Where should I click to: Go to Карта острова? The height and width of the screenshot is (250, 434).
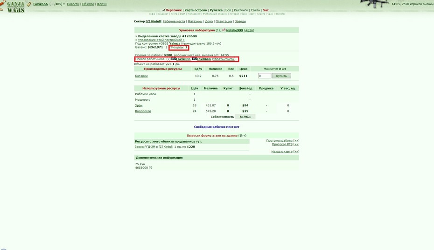click(x=196, y=10)
